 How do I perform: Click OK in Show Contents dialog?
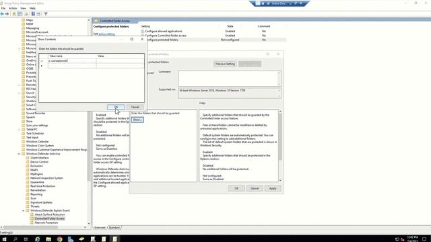116,107
